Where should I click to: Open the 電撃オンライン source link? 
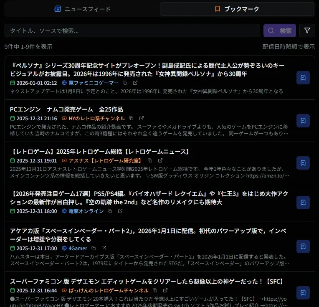(x=86, y=211)
